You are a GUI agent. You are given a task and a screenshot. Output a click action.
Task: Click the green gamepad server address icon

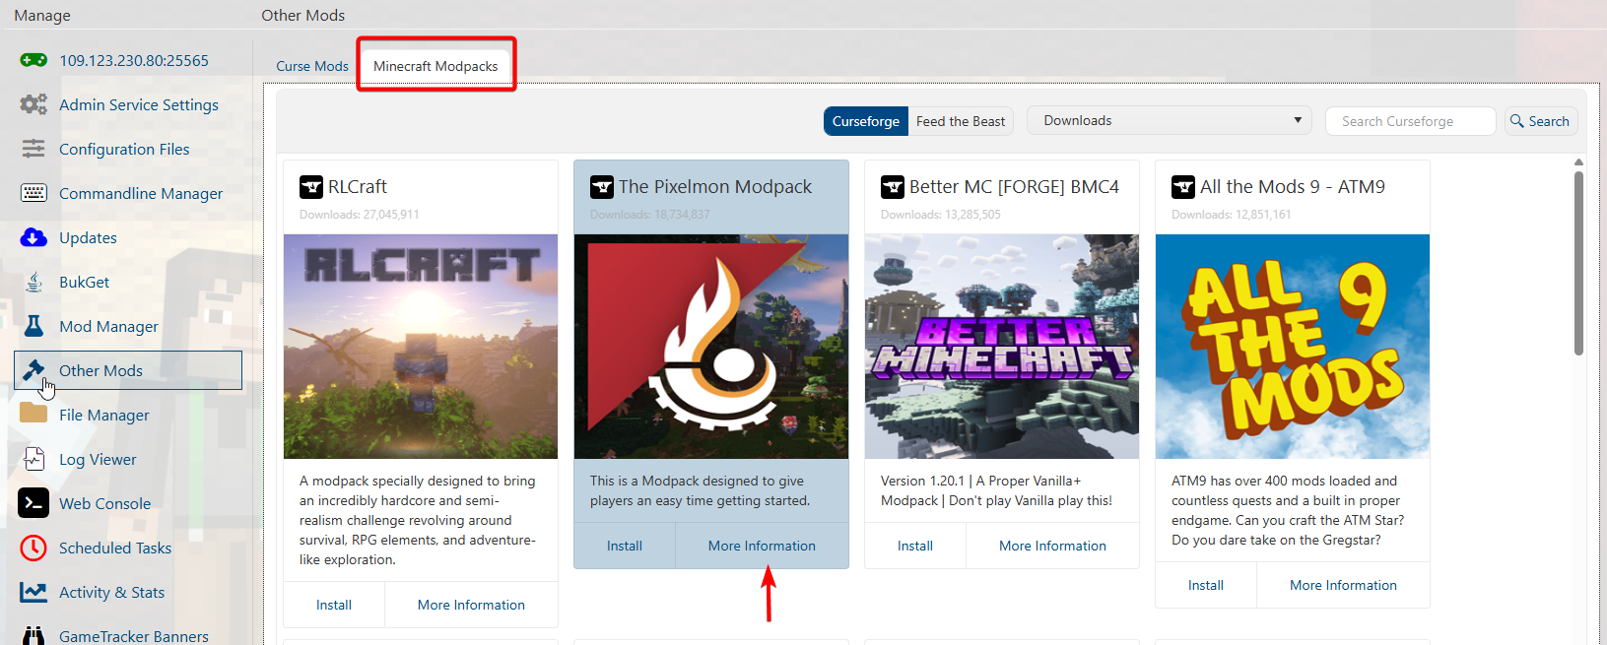tap(33, 60)
